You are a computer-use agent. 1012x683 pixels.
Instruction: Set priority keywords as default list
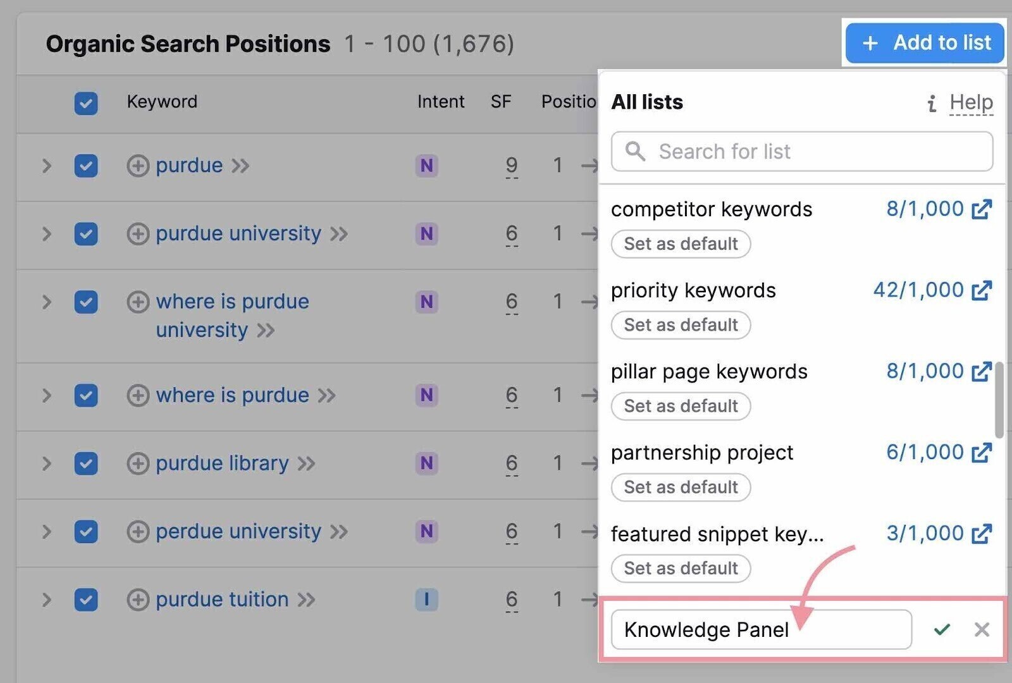(681, 324)
